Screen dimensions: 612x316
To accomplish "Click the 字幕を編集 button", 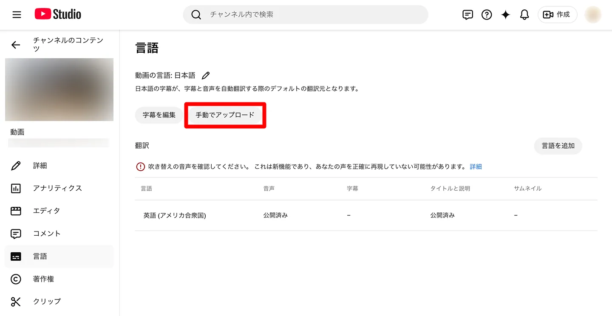I will coord(159,115).
